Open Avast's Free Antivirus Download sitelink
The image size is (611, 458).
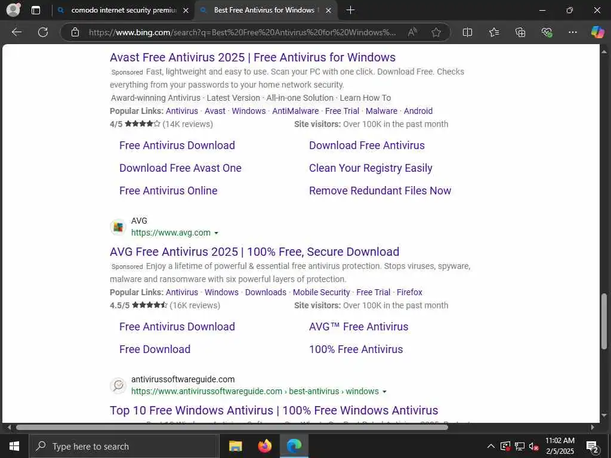(177, 146)
